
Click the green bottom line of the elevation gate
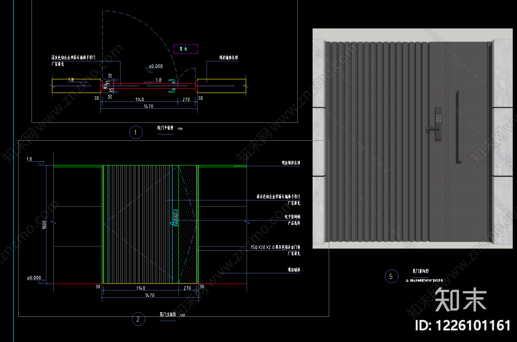pyautogui.click(x=151, y=283)
